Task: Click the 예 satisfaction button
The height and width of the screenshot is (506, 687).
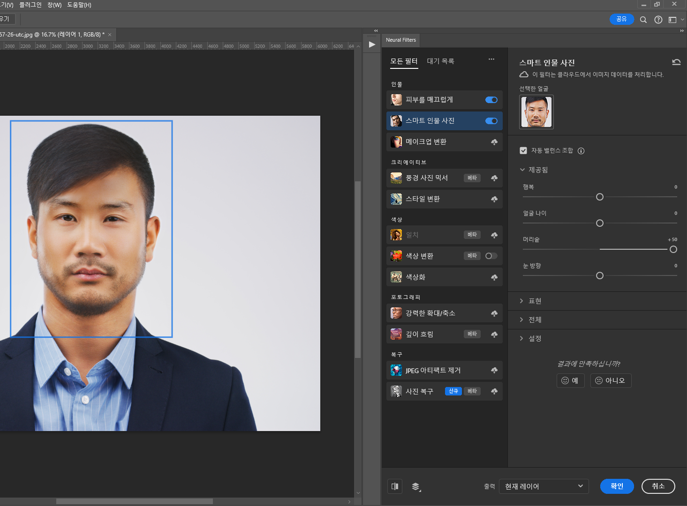Action: [571, 380]
